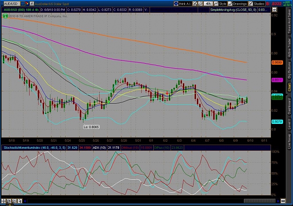
Task: Click the colored link-squares icon beside symbol
Action: tap(27, 4)
